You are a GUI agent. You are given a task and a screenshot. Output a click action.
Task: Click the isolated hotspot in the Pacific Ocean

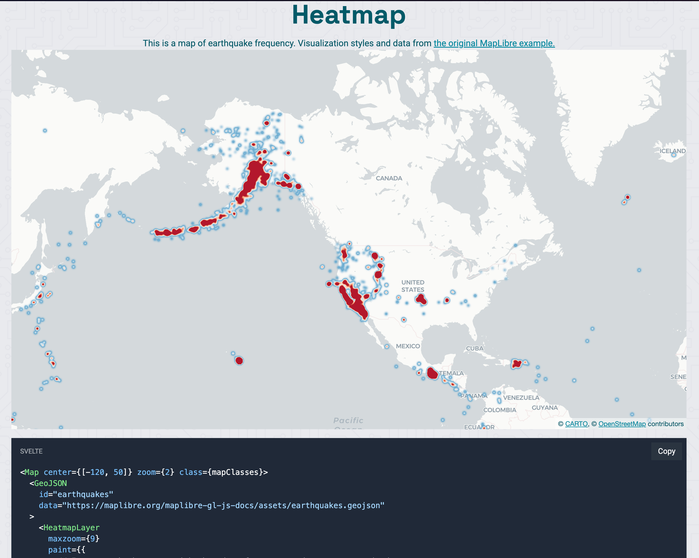pos(239,360)
